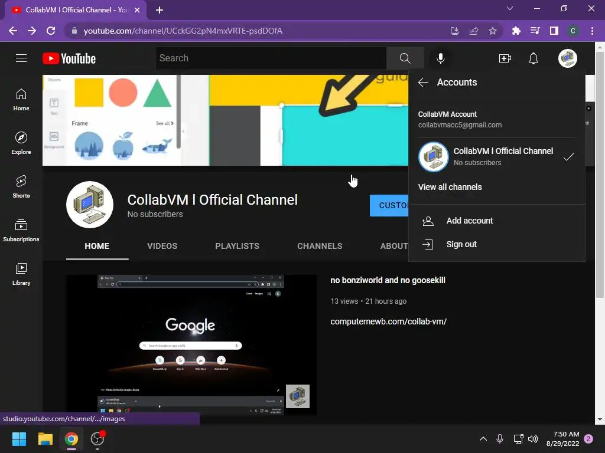The image size is (605, 453).
Task: Switch to the CHANNELS tab
Action: 320,246
